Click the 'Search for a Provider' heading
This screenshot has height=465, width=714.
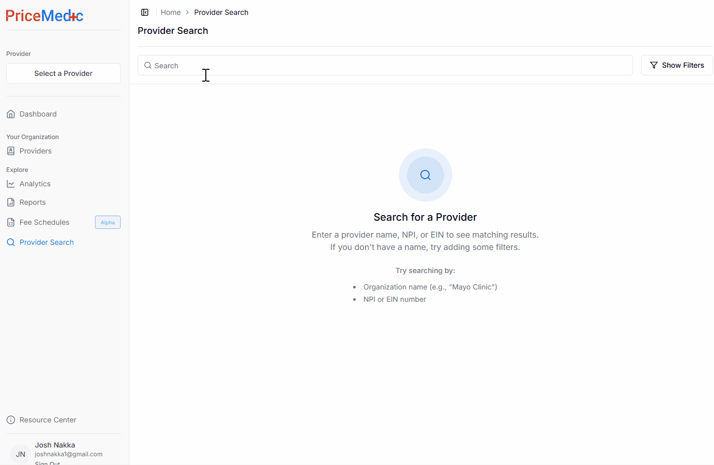coord(425,217)
